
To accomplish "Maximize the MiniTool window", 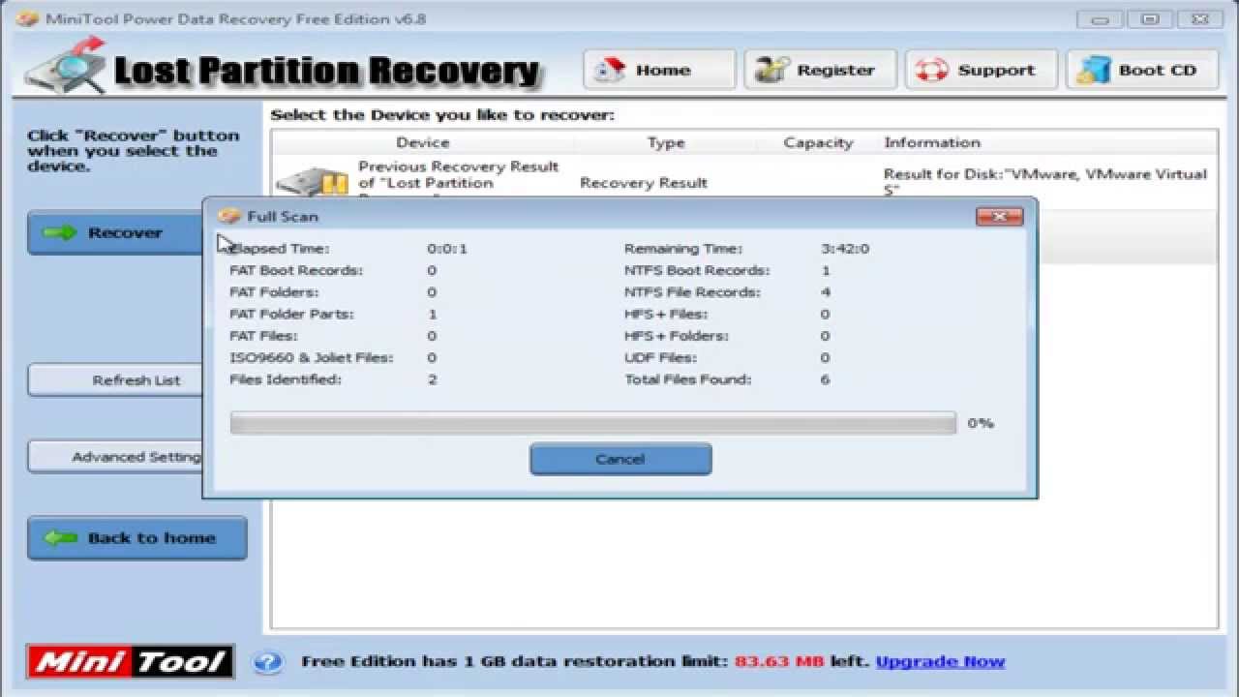I will pos(1151,18).
